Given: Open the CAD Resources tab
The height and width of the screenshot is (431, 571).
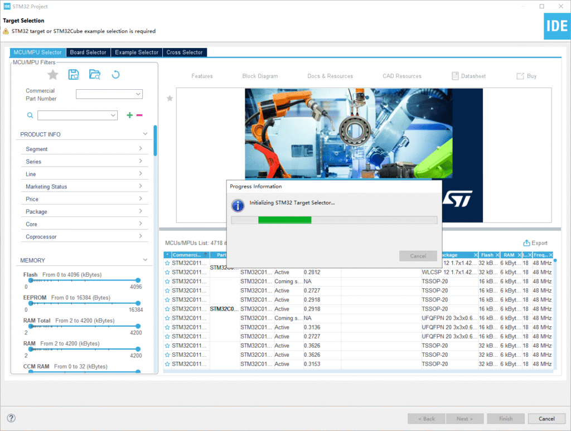Looking at the screenshot, I should [x=402, y=76].
